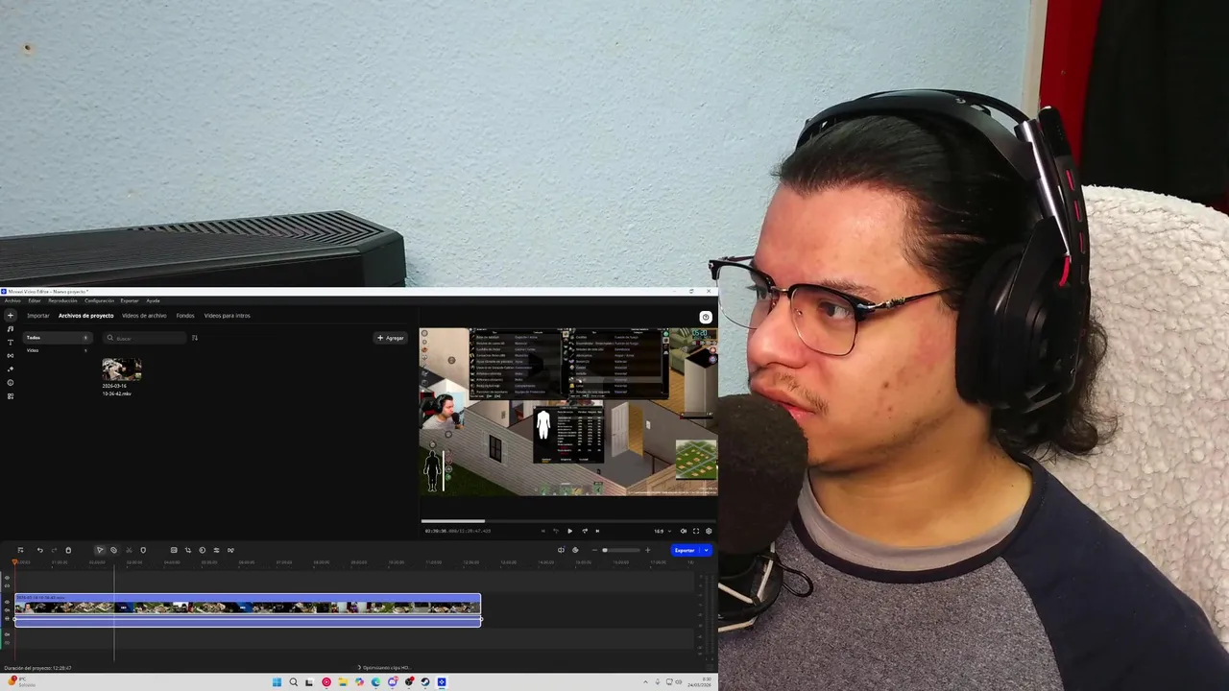This screenshot has height=691, width=1229.
Task: Select the Vídeo category filter
Action: 57,350
